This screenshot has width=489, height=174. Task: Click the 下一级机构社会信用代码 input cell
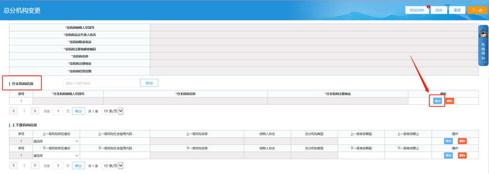115,155
